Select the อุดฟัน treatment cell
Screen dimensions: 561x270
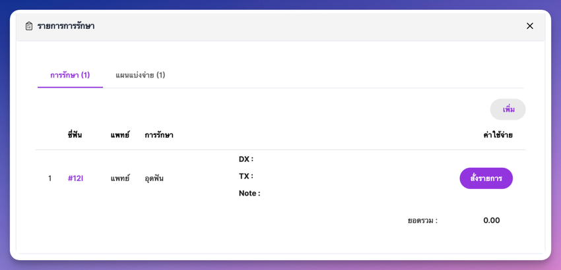(x=154, y=178)
